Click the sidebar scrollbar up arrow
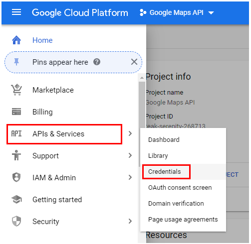This screenshot has width=251, height=244. point(142,78)
